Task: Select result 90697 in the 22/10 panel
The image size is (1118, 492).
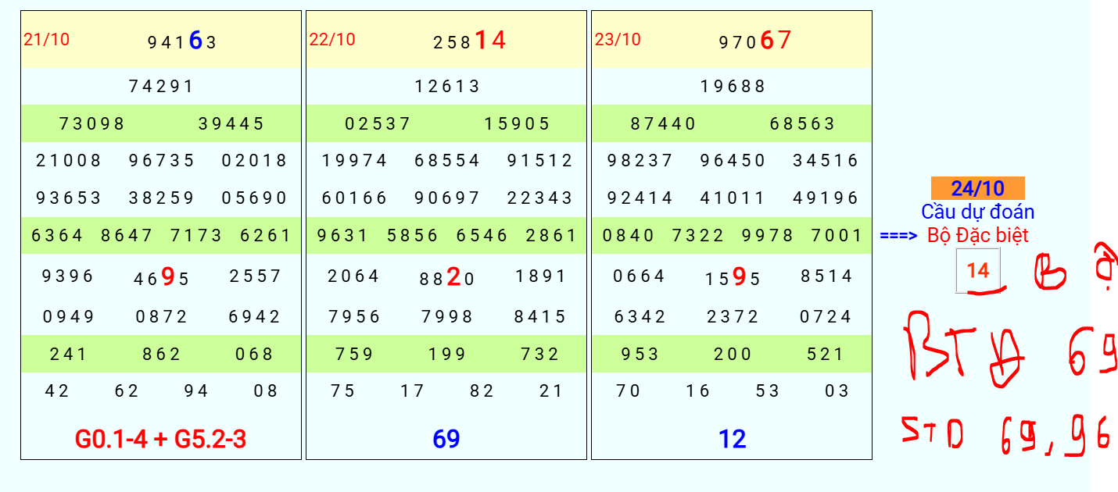Action: (x=447, y=198)
